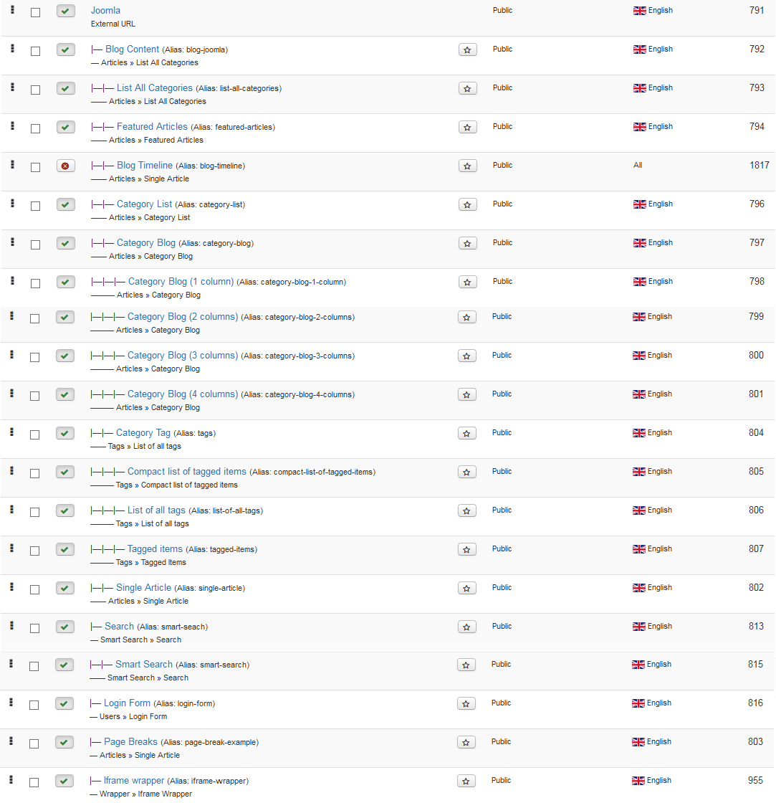
Task: Click the English language cell of Page Breaks
Action: [x=651, y=741]
